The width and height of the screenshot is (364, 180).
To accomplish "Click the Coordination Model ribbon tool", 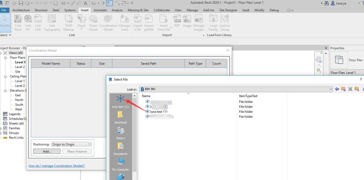I will coord(108,23).
